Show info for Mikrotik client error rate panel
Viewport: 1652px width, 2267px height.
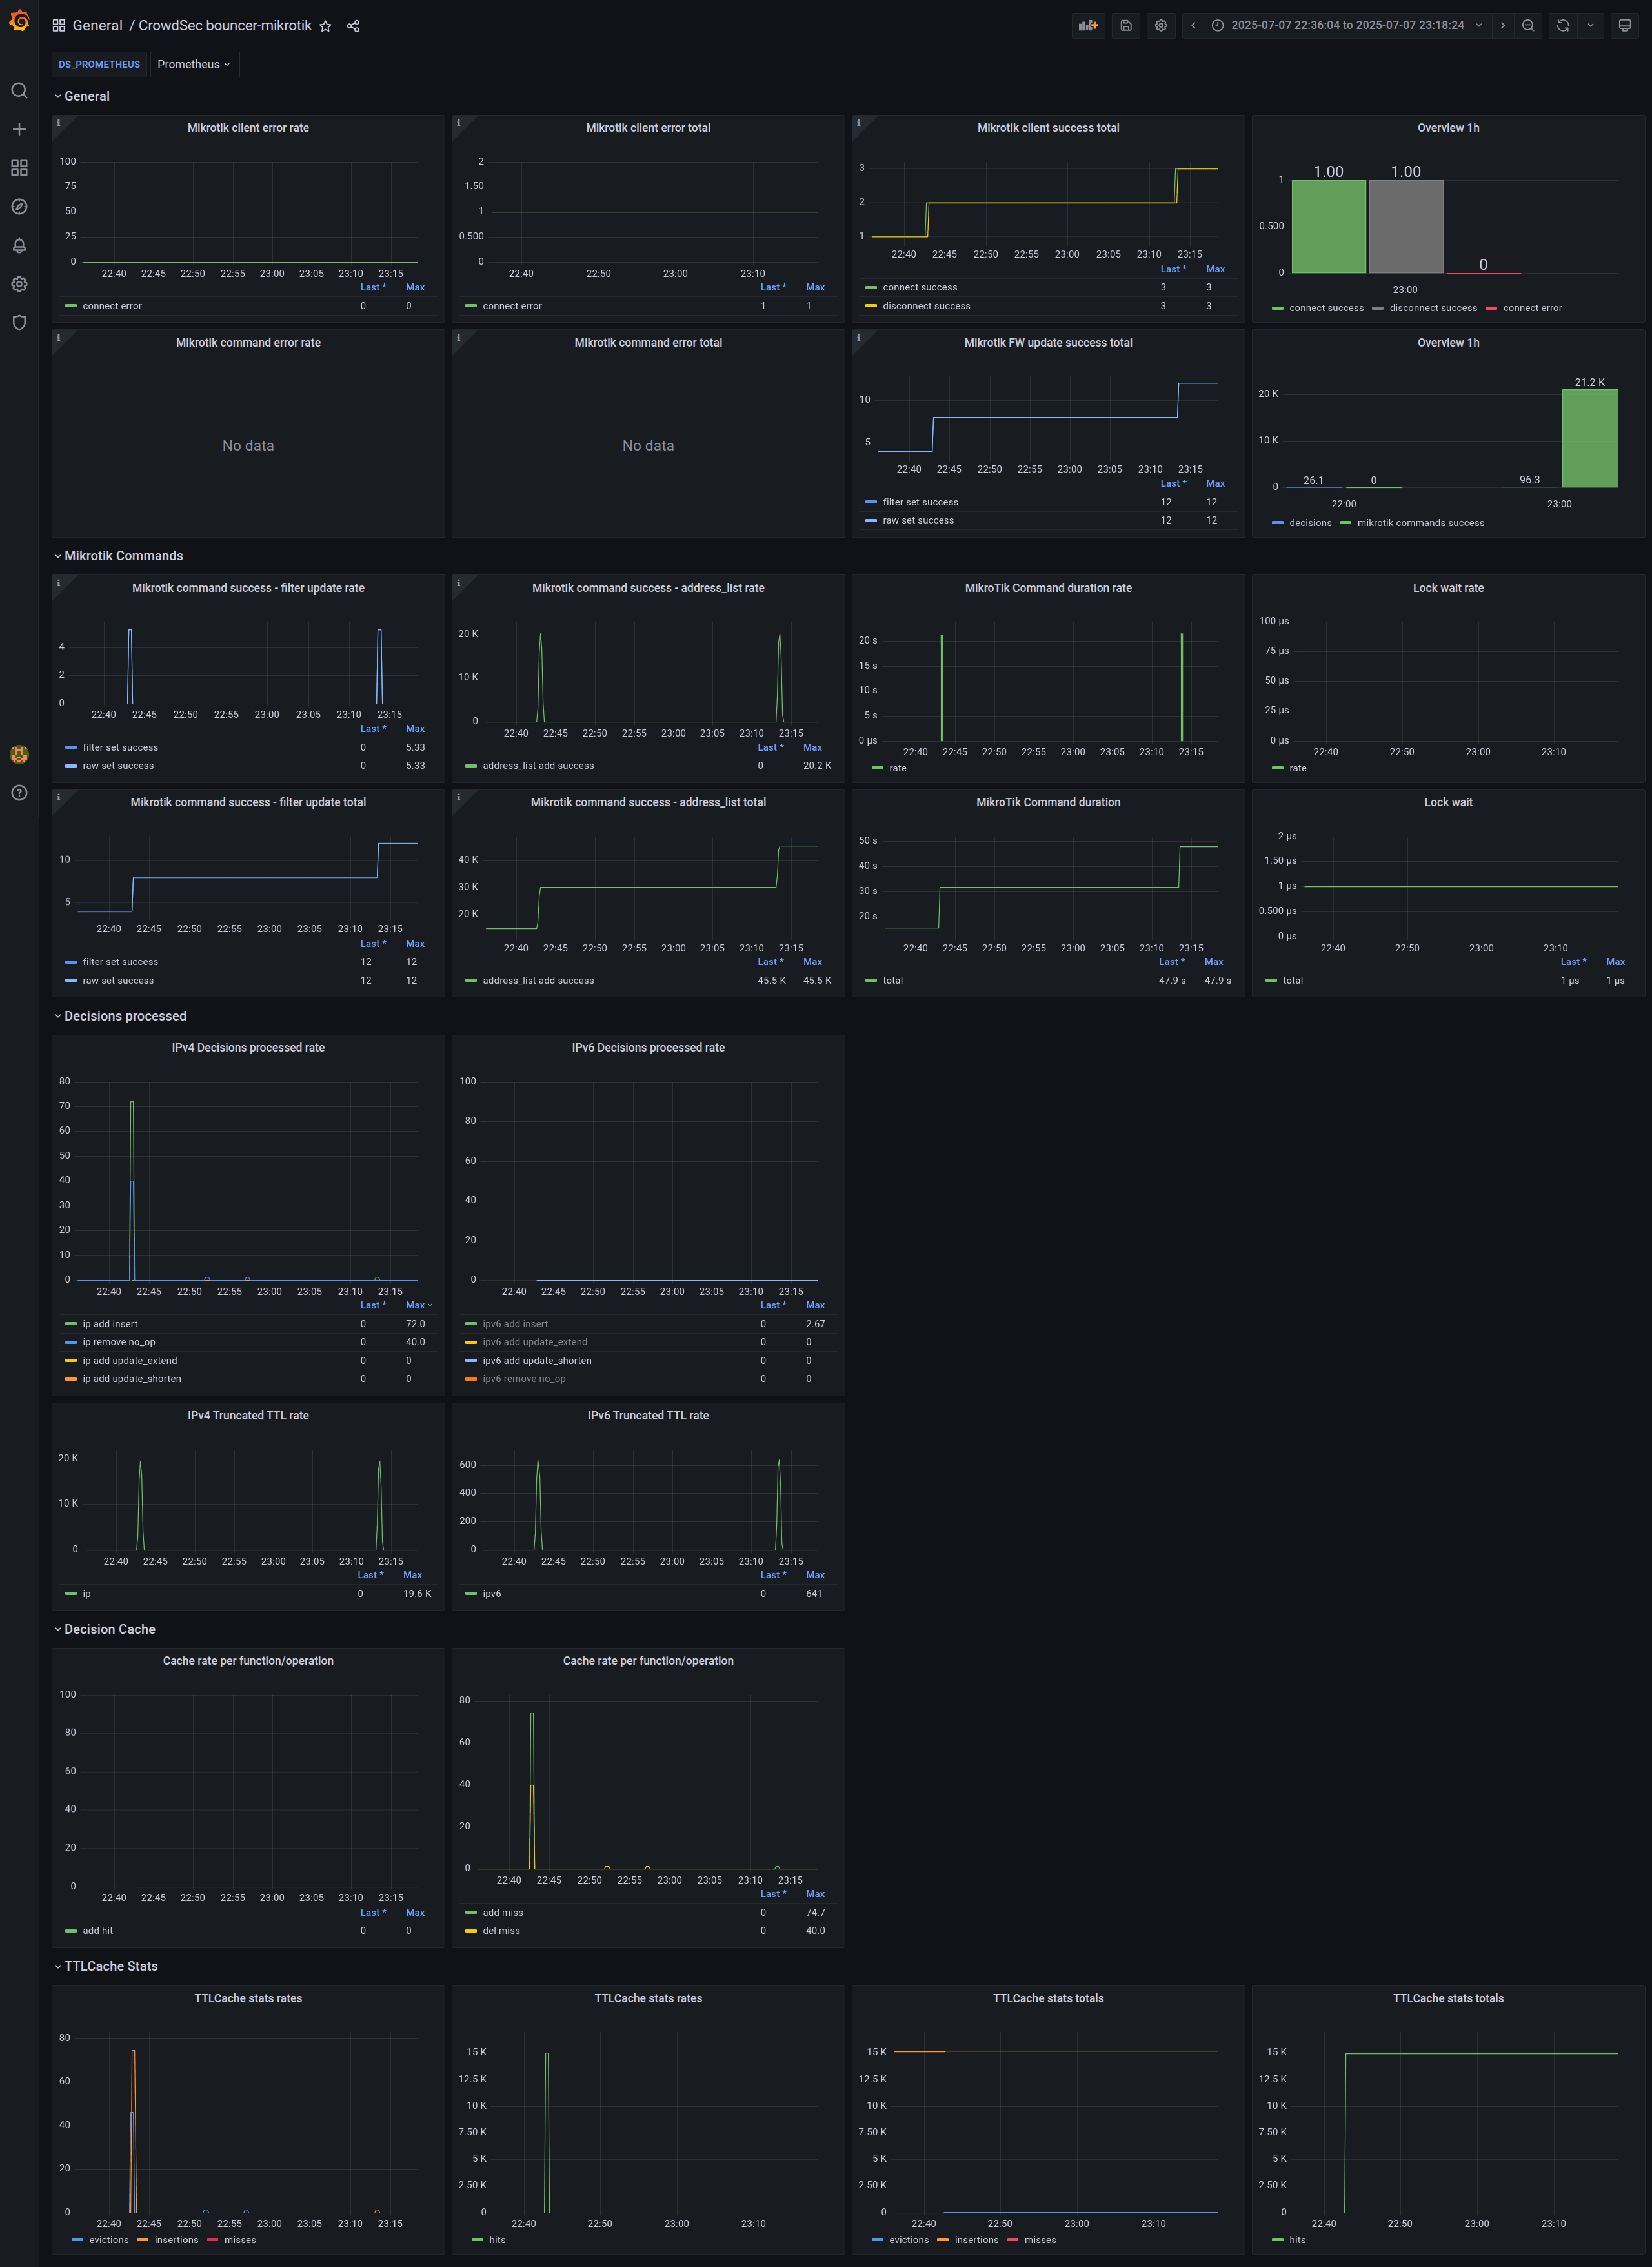point(58,123)
